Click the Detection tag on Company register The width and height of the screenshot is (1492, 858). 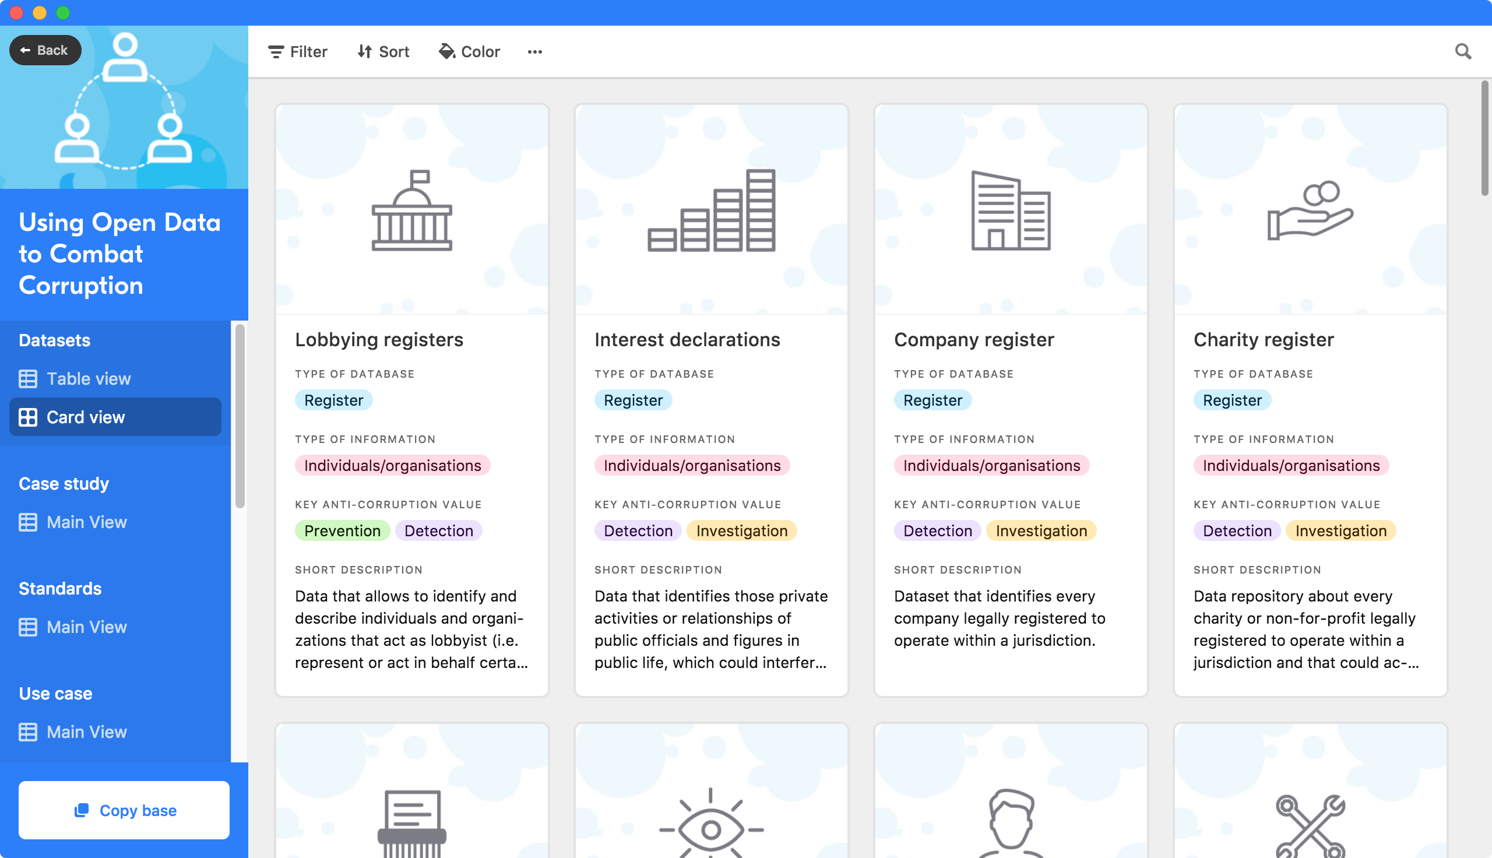937,530
